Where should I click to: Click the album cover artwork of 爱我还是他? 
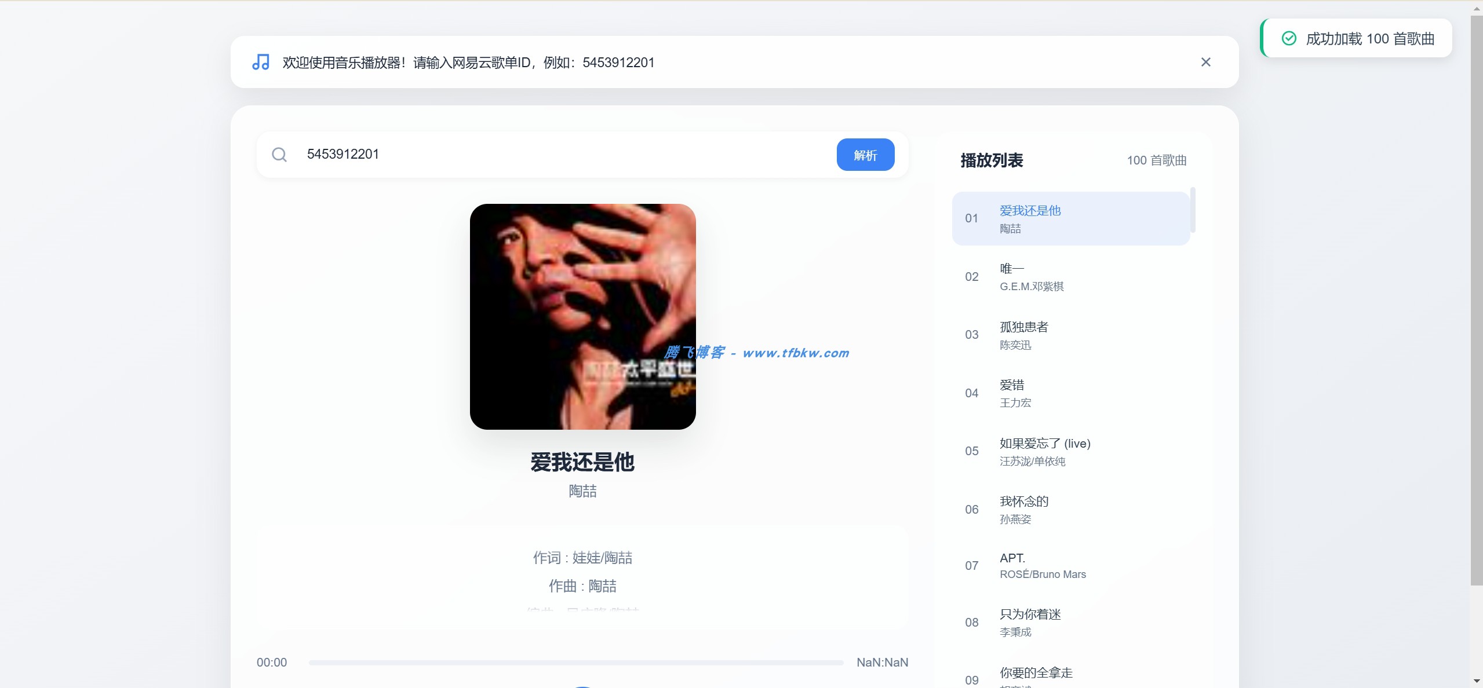(x=582, y=316)
